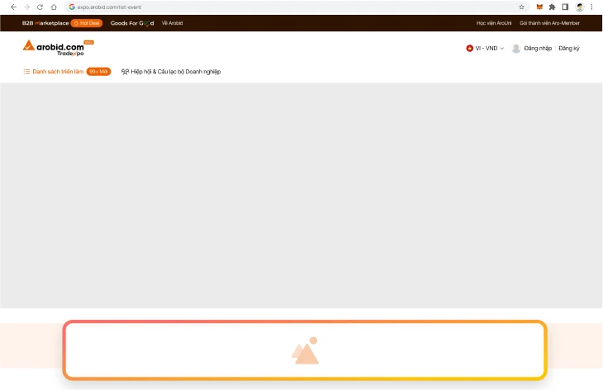
Task: Open the Danh sách triển lãm tab
Action: click(x=54, y=72)
